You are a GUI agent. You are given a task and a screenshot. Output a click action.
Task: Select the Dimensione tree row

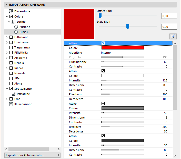click(x=33, y=11)
